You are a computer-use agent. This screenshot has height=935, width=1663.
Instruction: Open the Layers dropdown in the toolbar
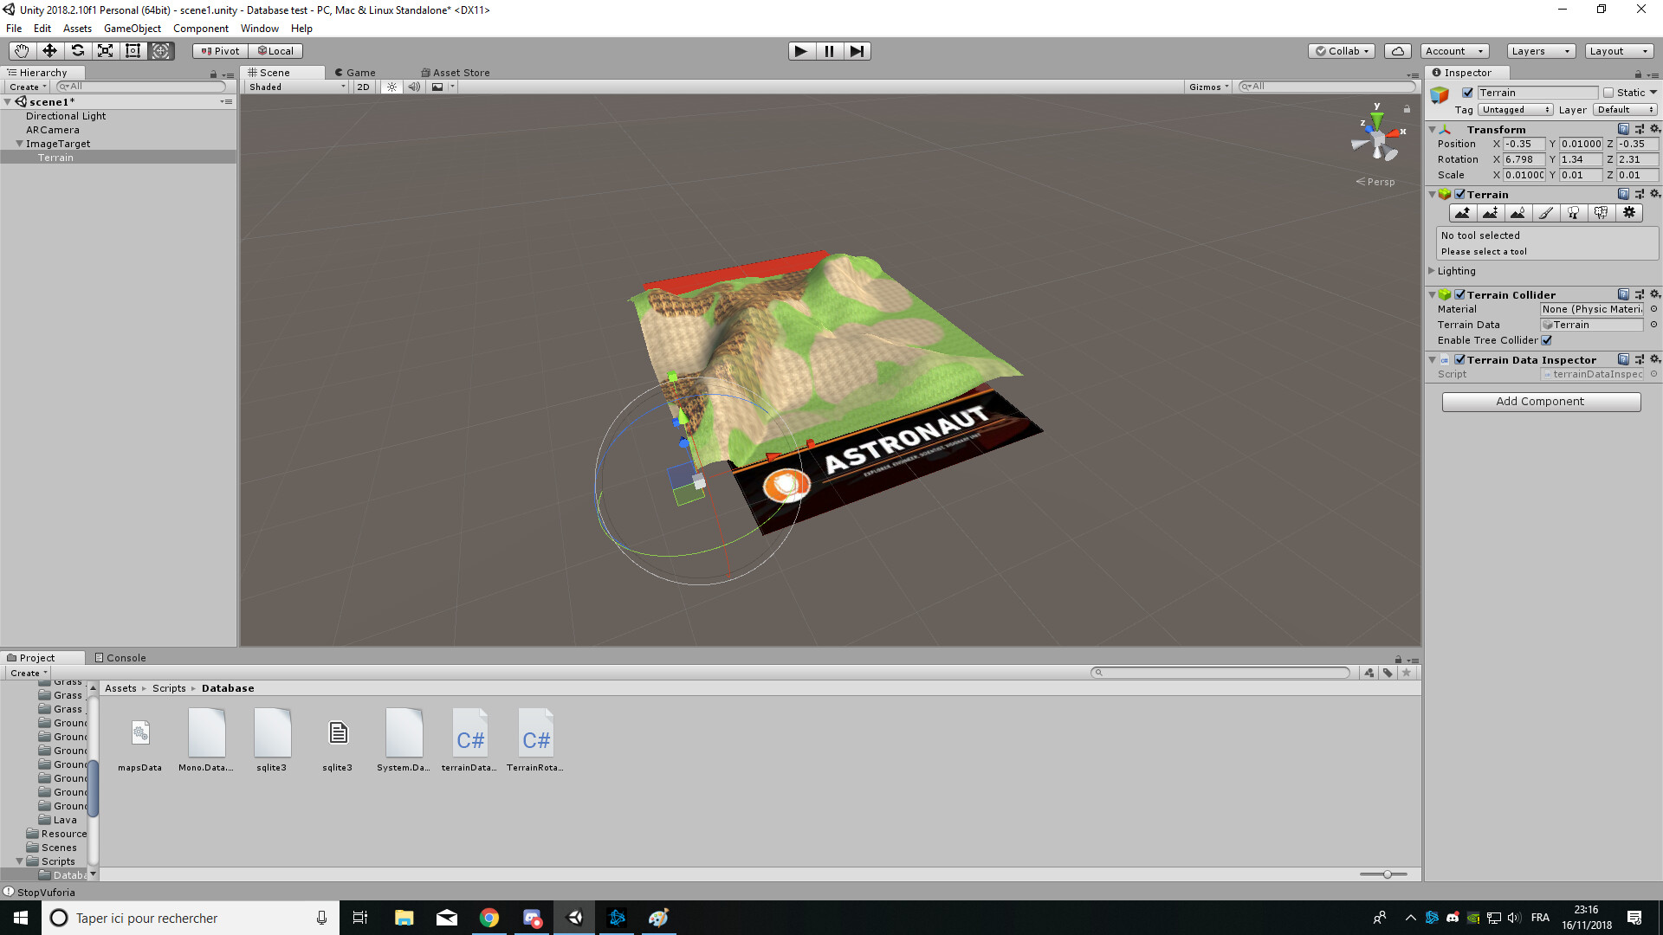[1540, 51]
